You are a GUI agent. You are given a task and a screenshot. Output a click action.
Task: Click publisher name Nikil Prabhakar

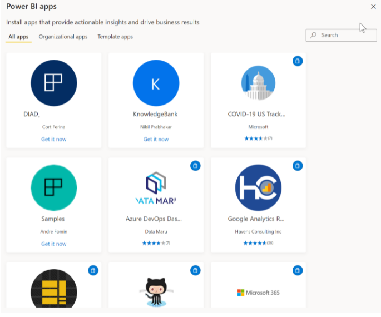(x=156, y=127)
